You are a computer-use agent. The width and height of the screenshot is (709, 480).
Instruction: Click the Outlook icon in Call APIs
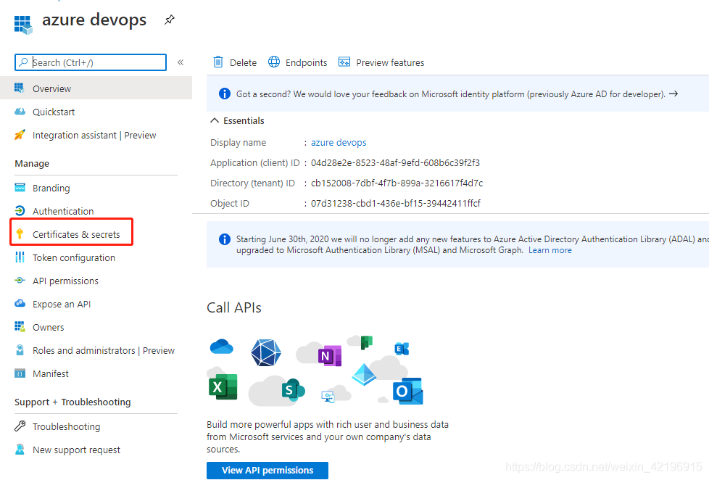coord(408,391)
